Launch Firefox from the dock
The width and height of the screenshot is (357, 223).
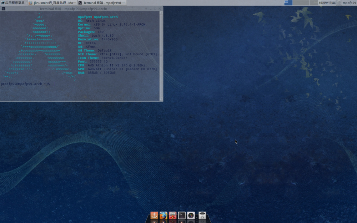coord(164,216)
